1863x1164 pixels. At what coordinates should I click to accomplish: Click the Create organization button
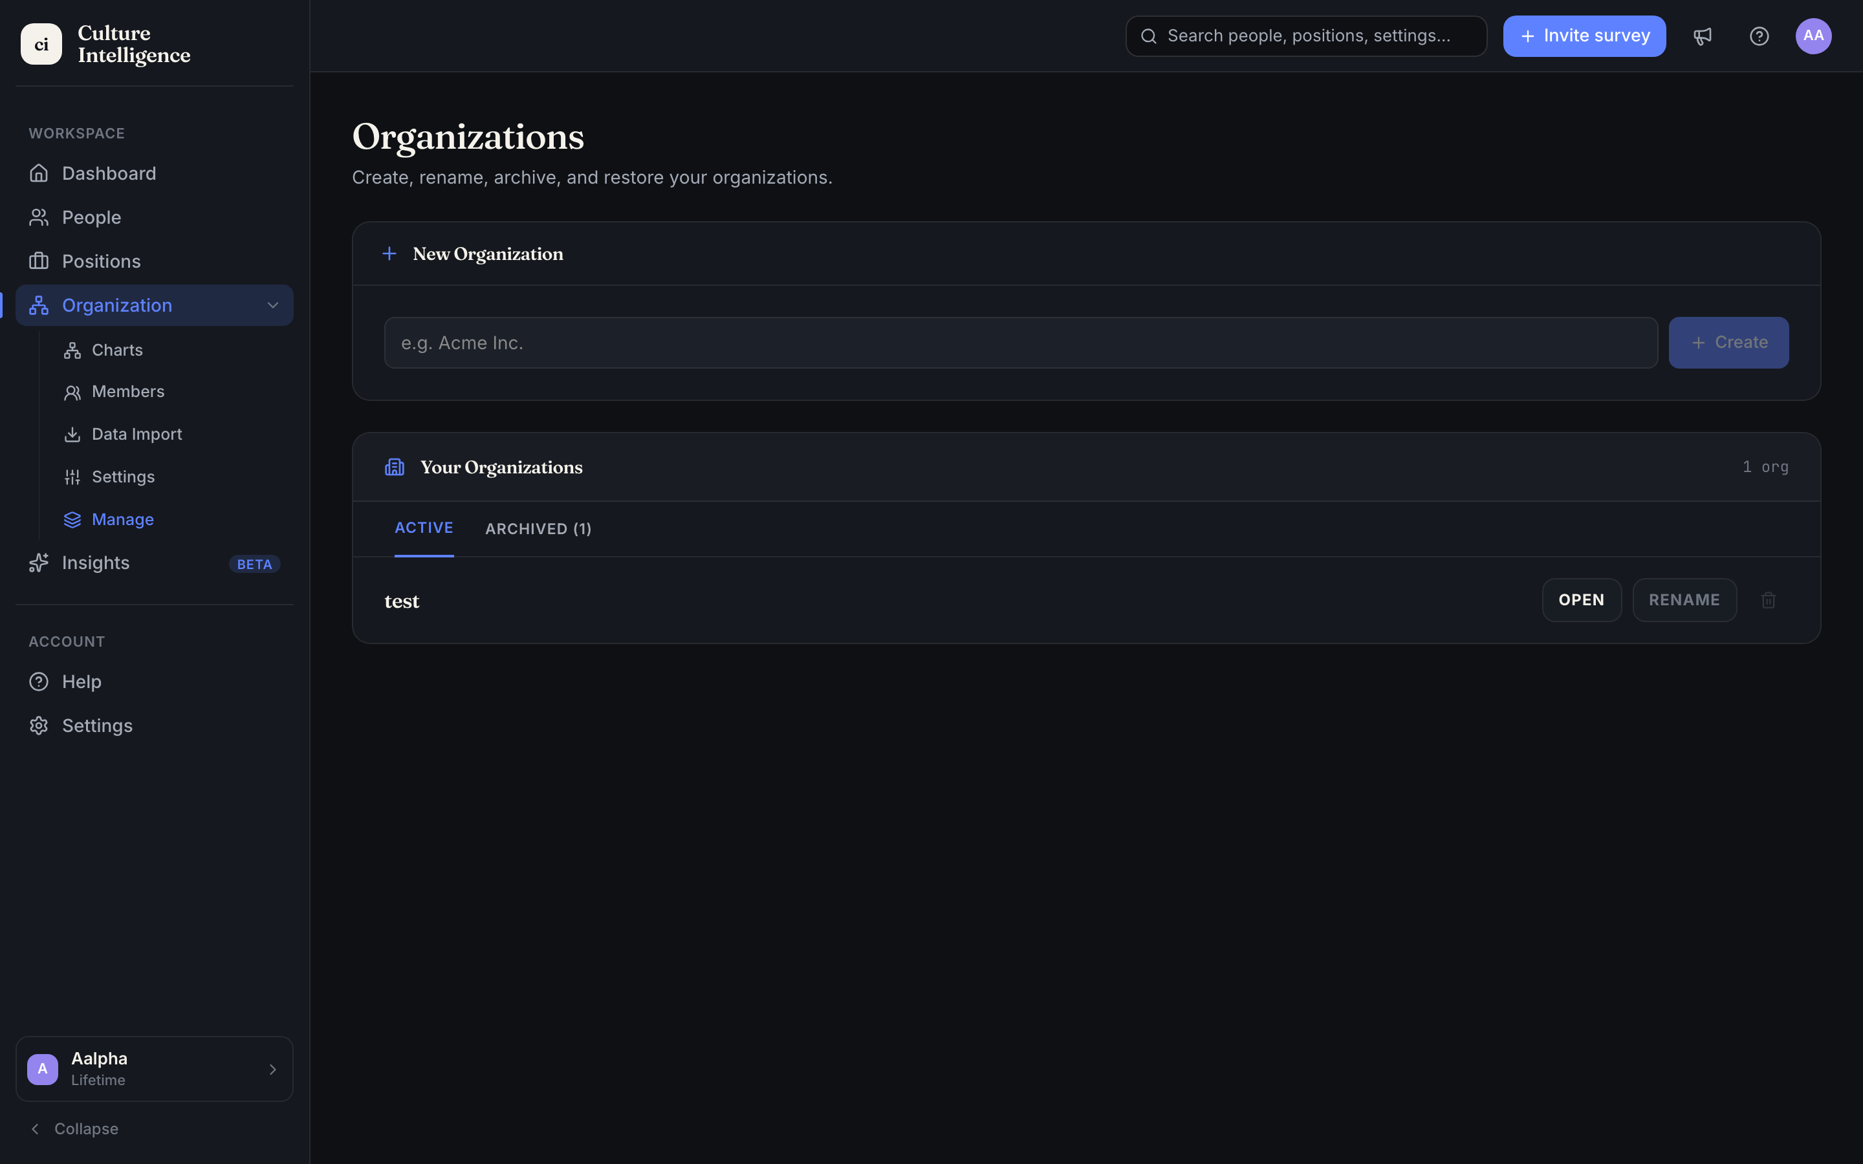tap(1728, 343)
